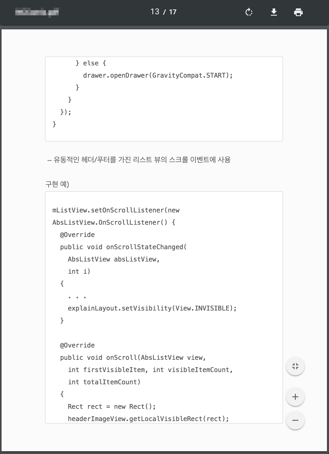Click the heading '구현 예)'
Screen dimensions: 329x454
[57, 184]
